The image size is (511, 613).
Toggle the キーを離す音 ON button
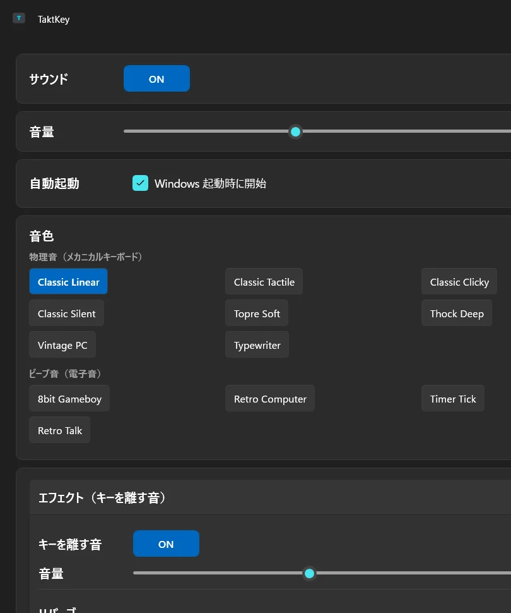(x=166, y=544)
